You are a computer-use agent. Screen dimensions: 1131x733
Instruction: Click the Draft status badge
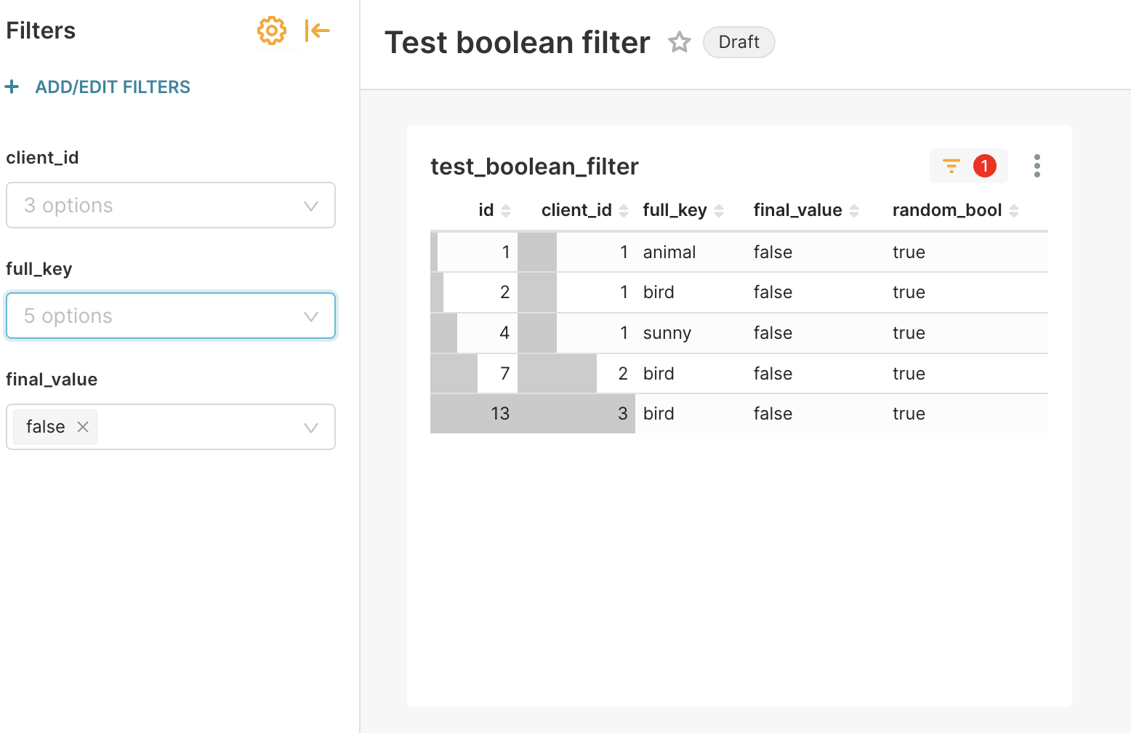(738, 42)
